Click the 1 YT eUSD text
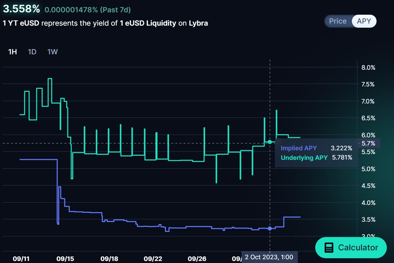394x263 pixels. [x=21, y=23]
